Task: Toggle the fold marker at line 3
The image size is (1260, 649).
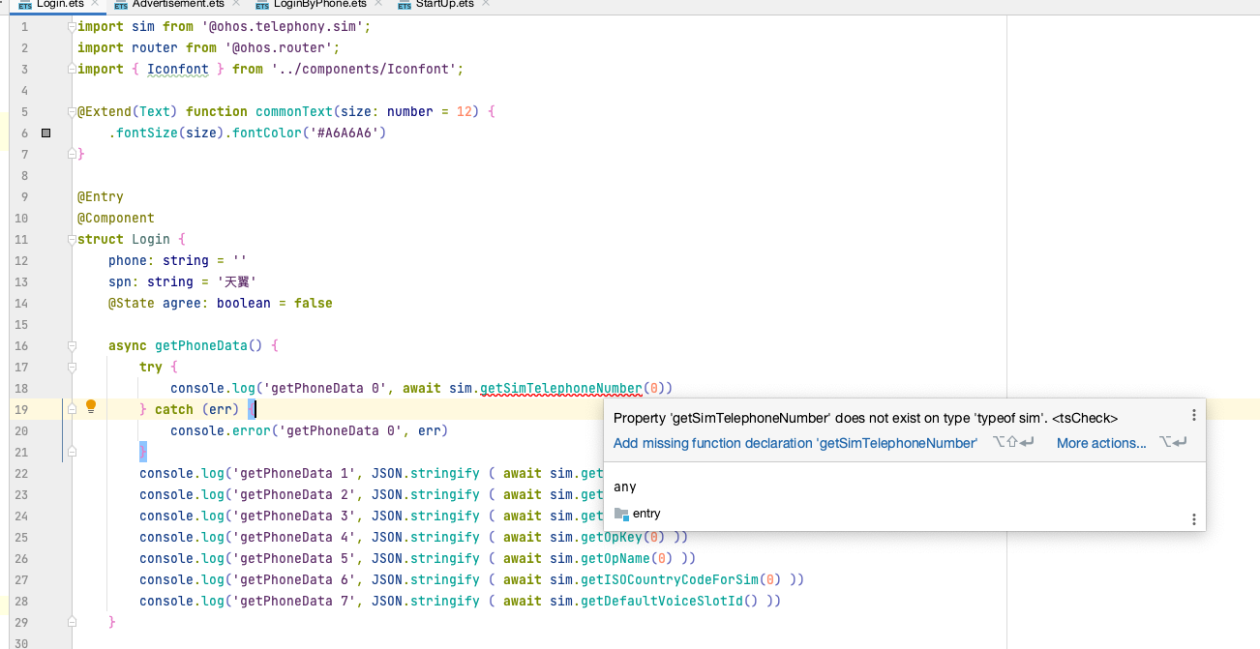Action: pyautogui.click(x=72, y=69)
